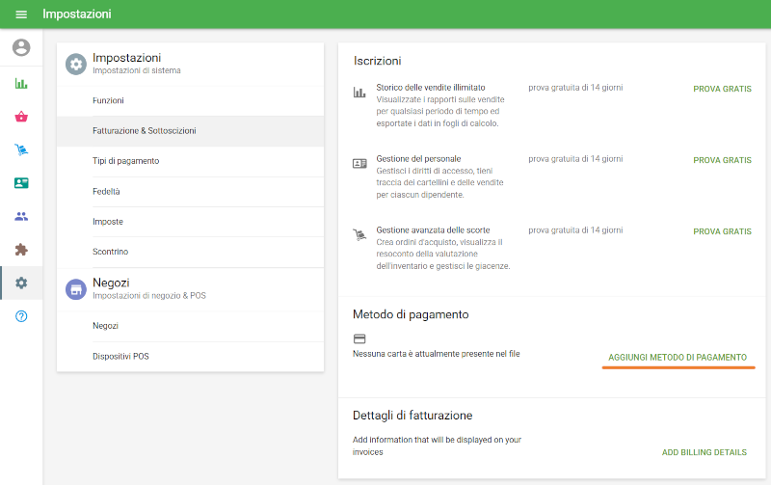Open the integrations puzzle piece icon

21,250
